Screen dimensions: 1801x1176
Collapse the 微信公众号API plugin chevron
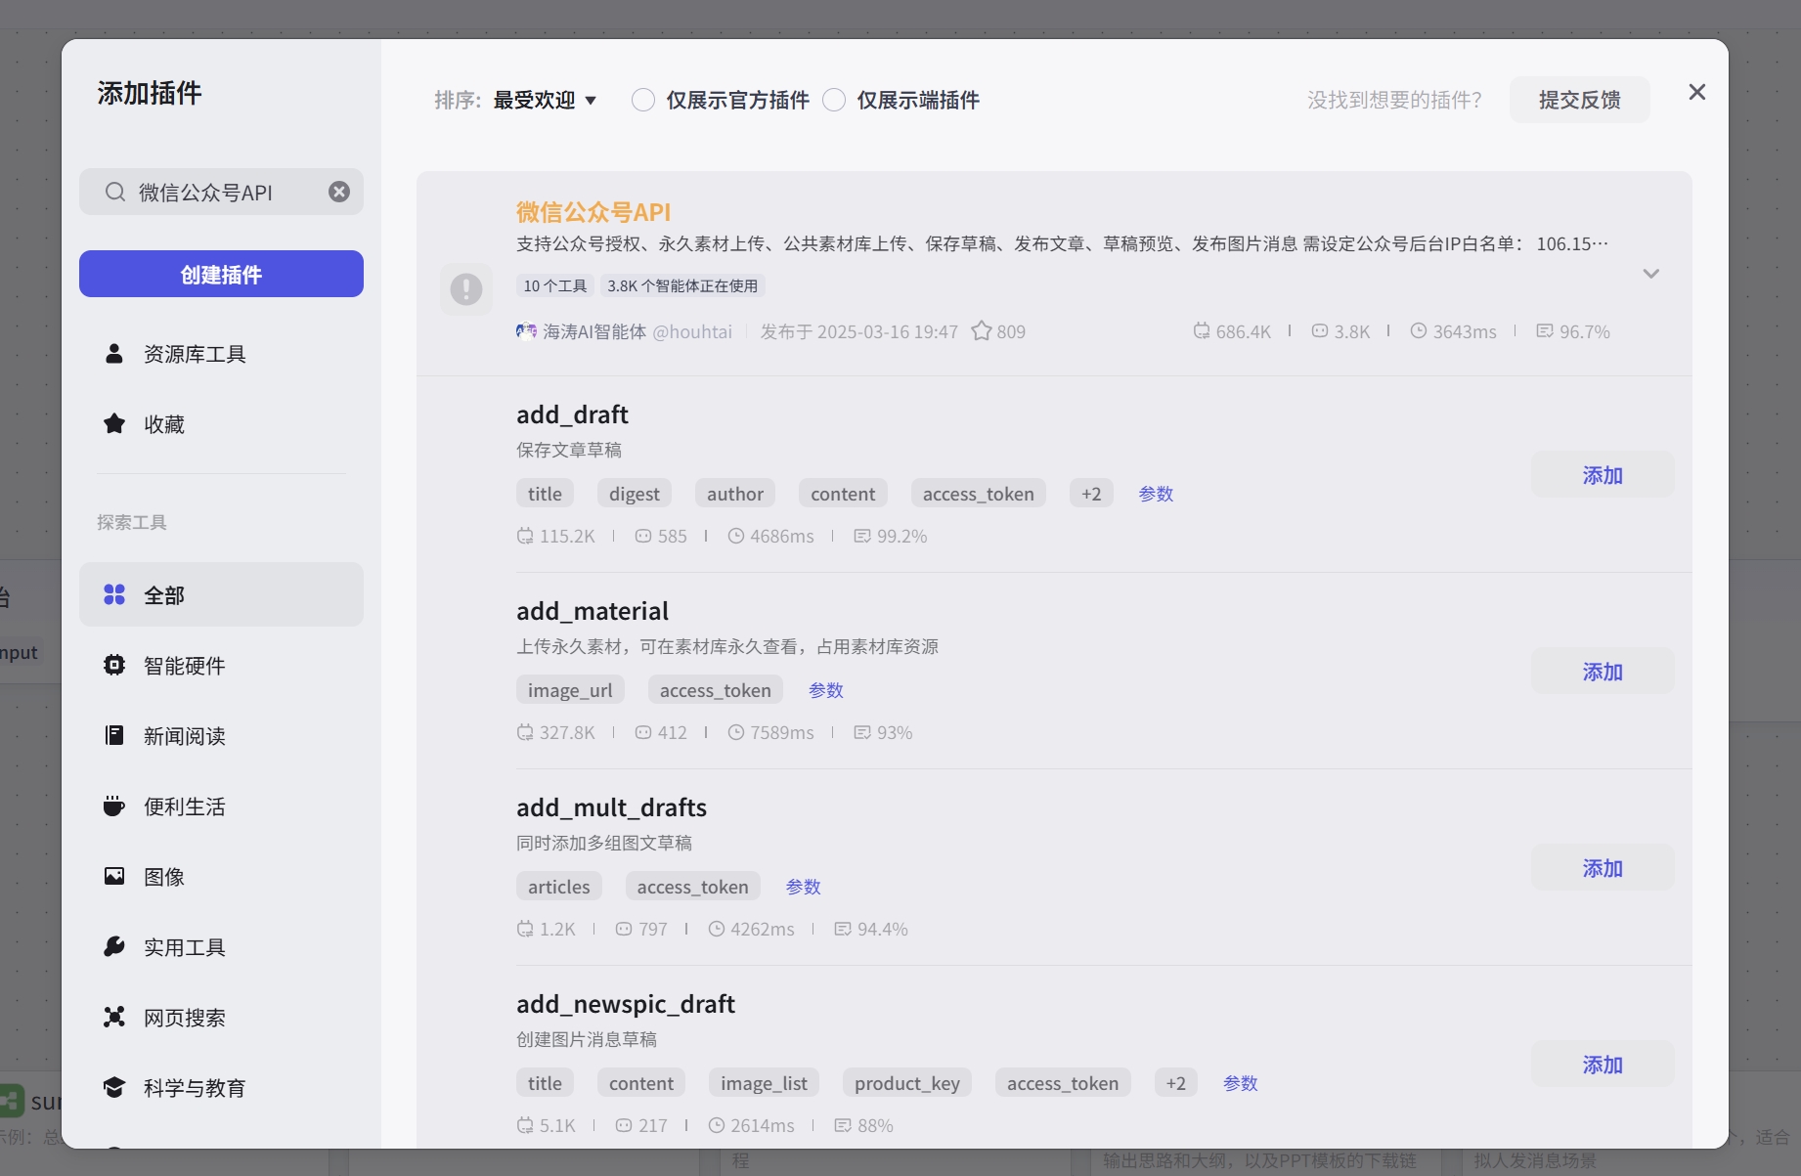[1651, 274]
